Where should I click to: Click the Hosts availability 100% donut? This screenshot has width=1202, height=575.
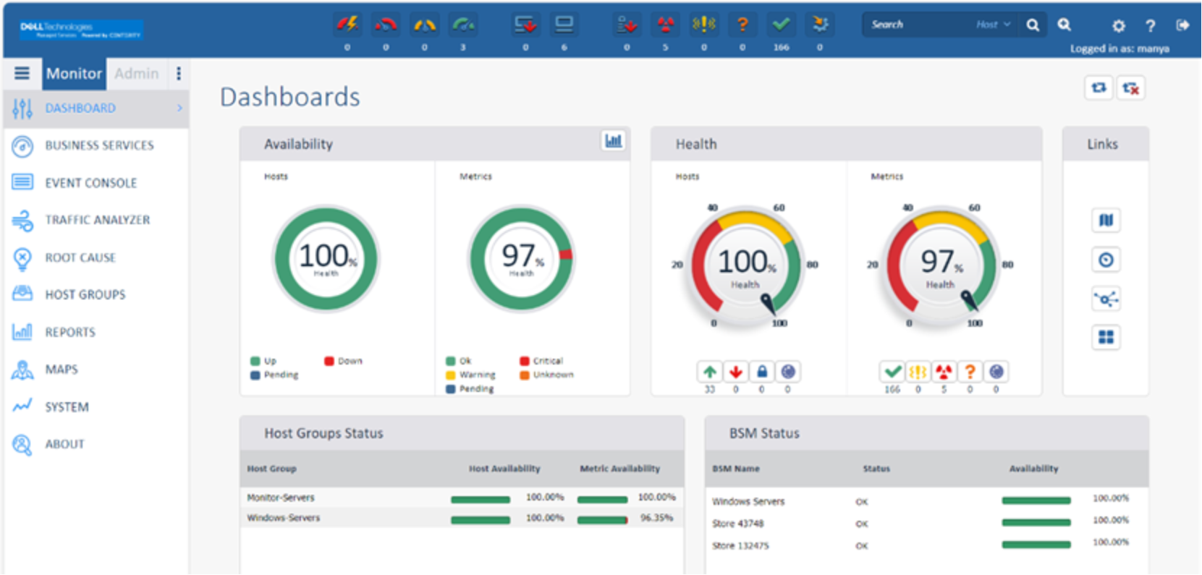(326, 258)
